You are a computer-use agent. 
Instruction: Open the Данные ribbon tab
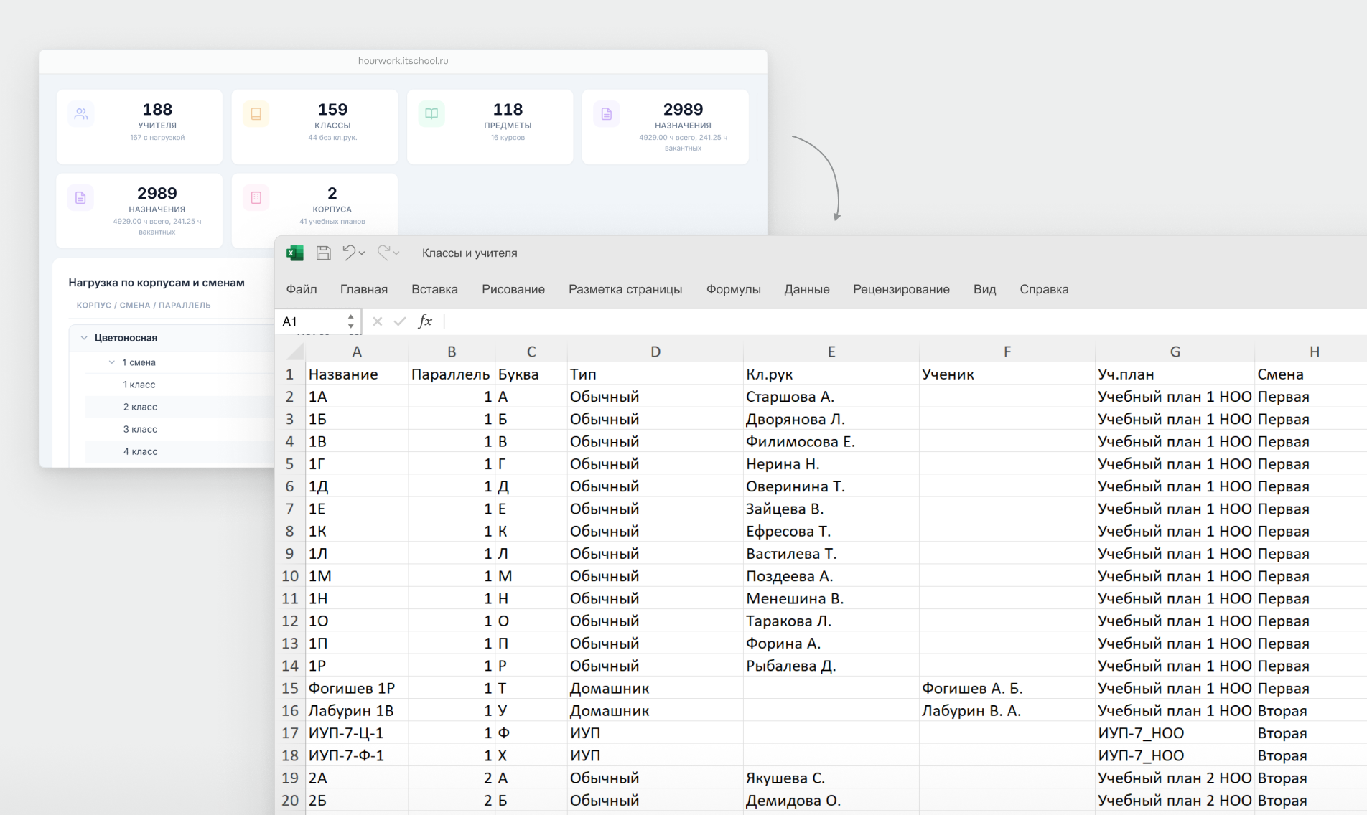[807, 289]
